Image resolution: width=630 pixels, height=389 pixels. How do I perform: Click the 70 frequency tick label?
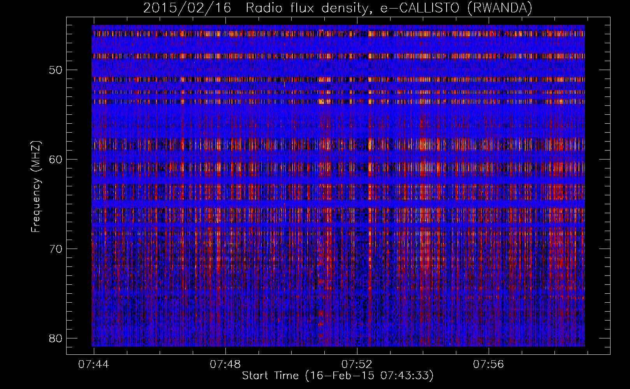point(56,249)
